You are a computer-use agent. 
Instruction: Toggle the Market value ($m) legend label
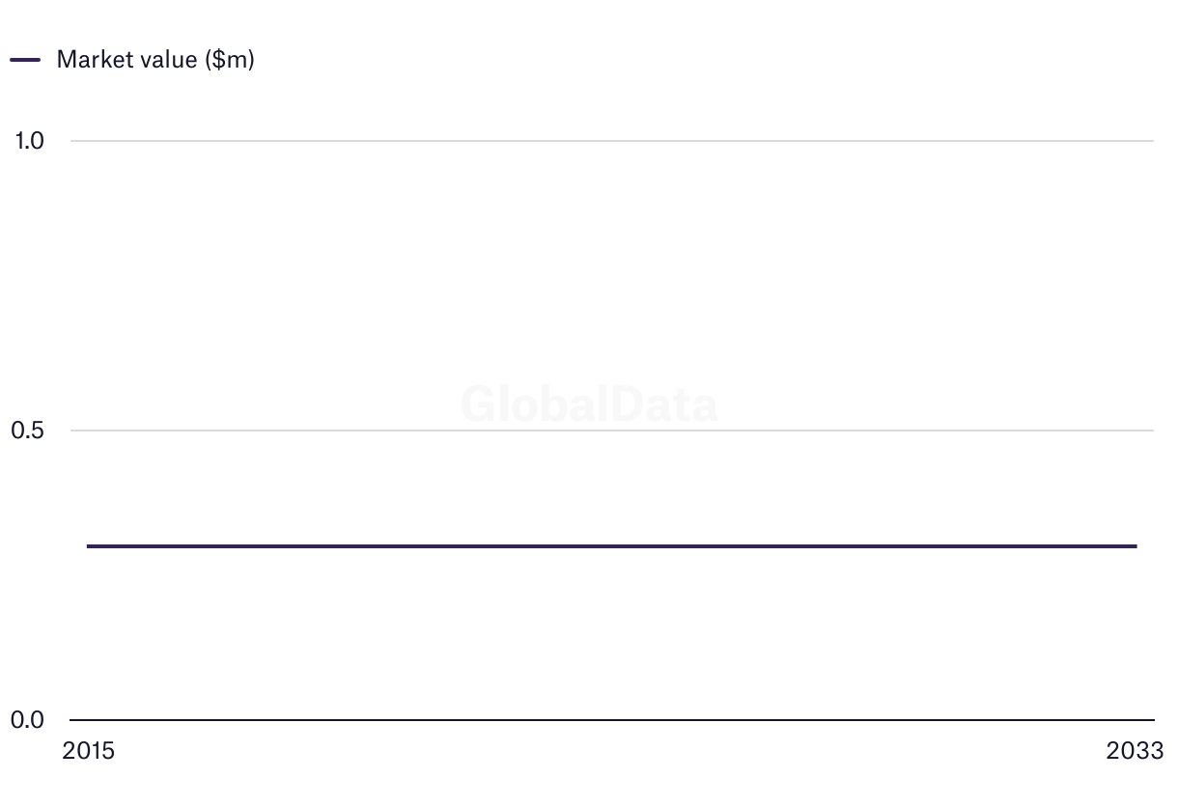[x=154, y=60]
